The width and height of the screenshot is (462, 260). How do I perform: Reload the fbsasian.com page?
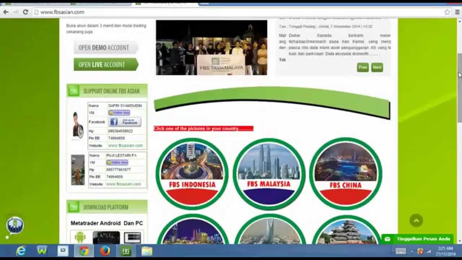(x=25, y=12)
